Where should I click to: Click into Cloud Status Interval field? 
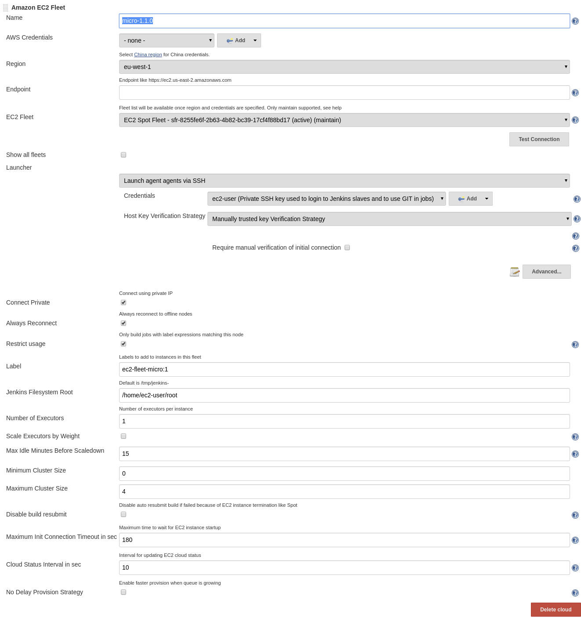tap(345, 567)
